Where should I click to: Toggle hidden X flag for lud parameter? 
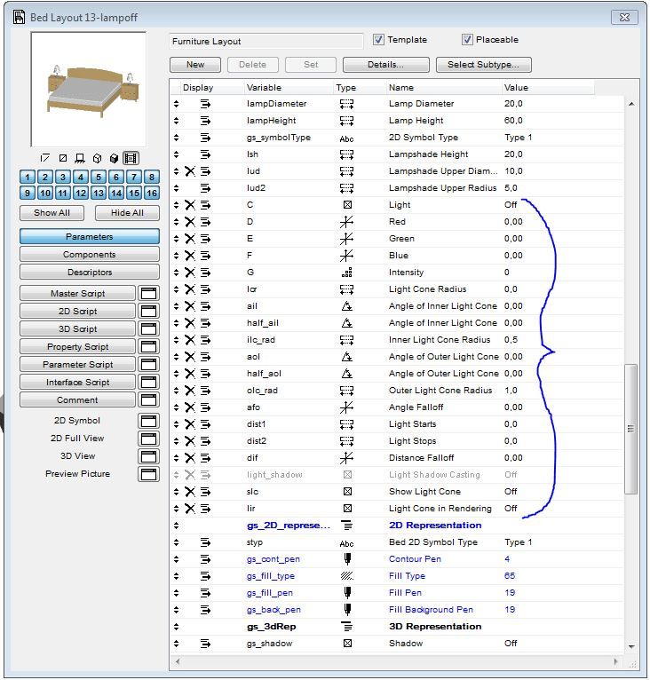pos(190,171)
